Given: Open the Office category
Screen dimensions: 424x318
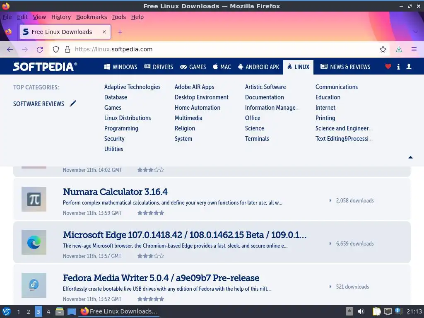Looking at the screenshot, I should pos(253,118).
